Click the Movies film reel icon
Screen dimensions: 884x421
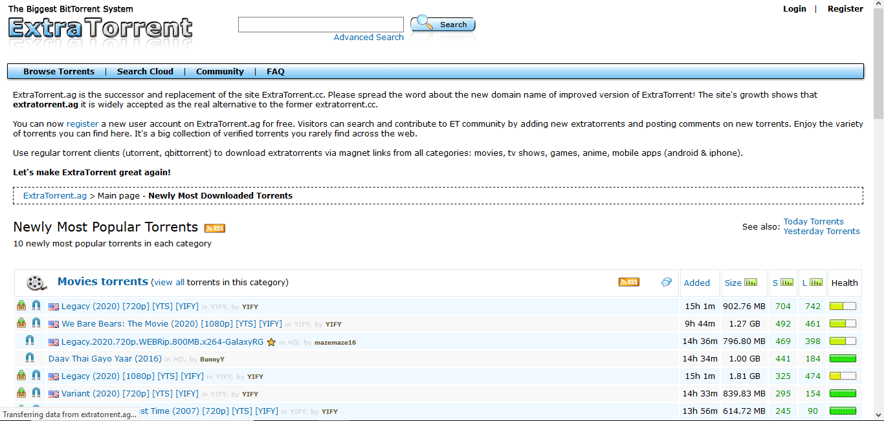[36, 283]
